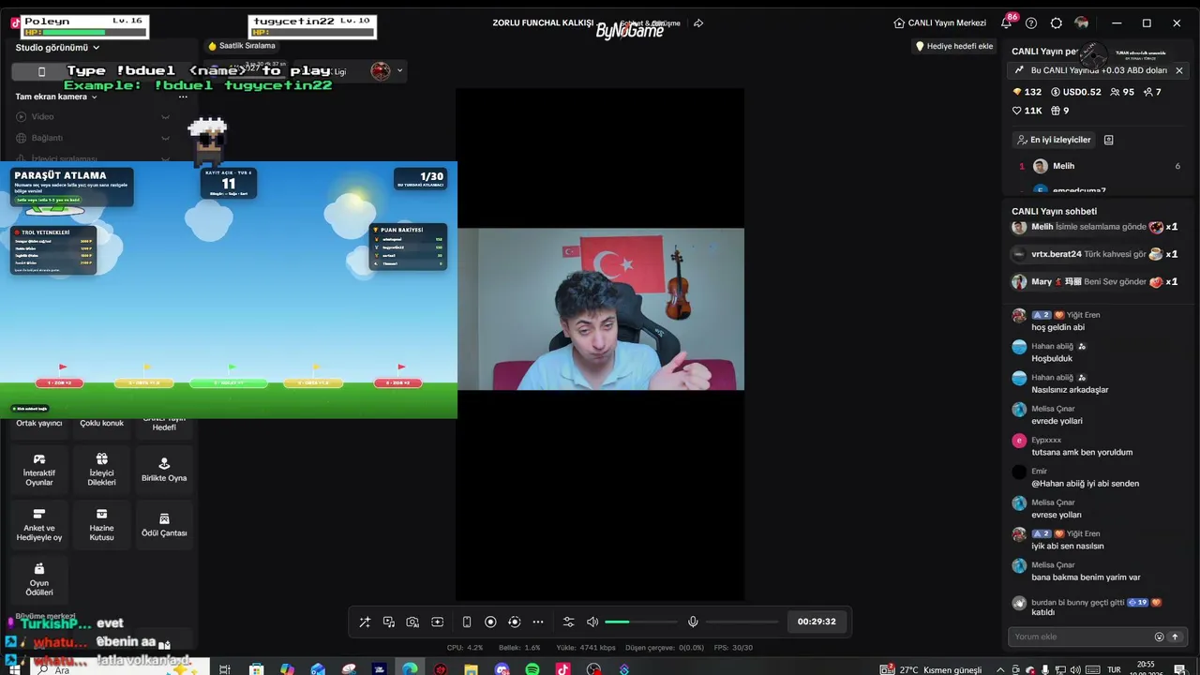Screen dimensions: 1200x675
Task: Open CANLI Yayın Merkezi
Action: pos(939,22)
